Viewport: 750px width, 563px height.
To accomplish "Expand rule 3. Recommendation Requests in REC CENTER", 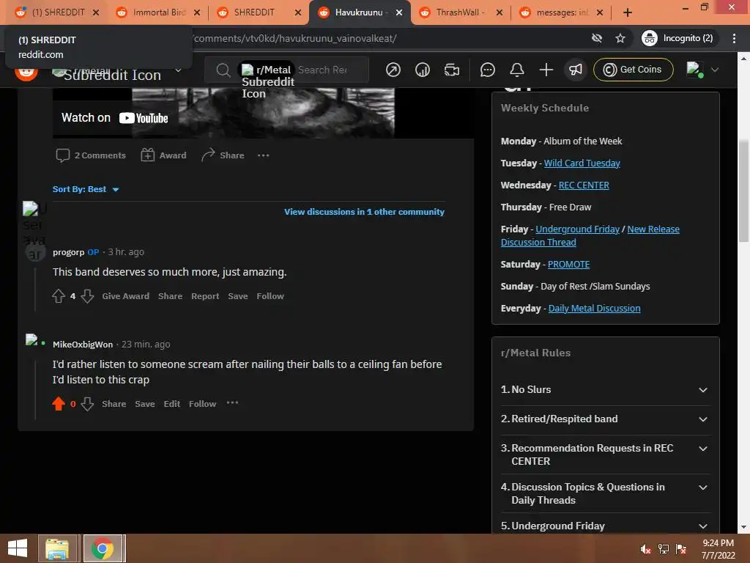I will pyautogui.click(x=605, y=455).
